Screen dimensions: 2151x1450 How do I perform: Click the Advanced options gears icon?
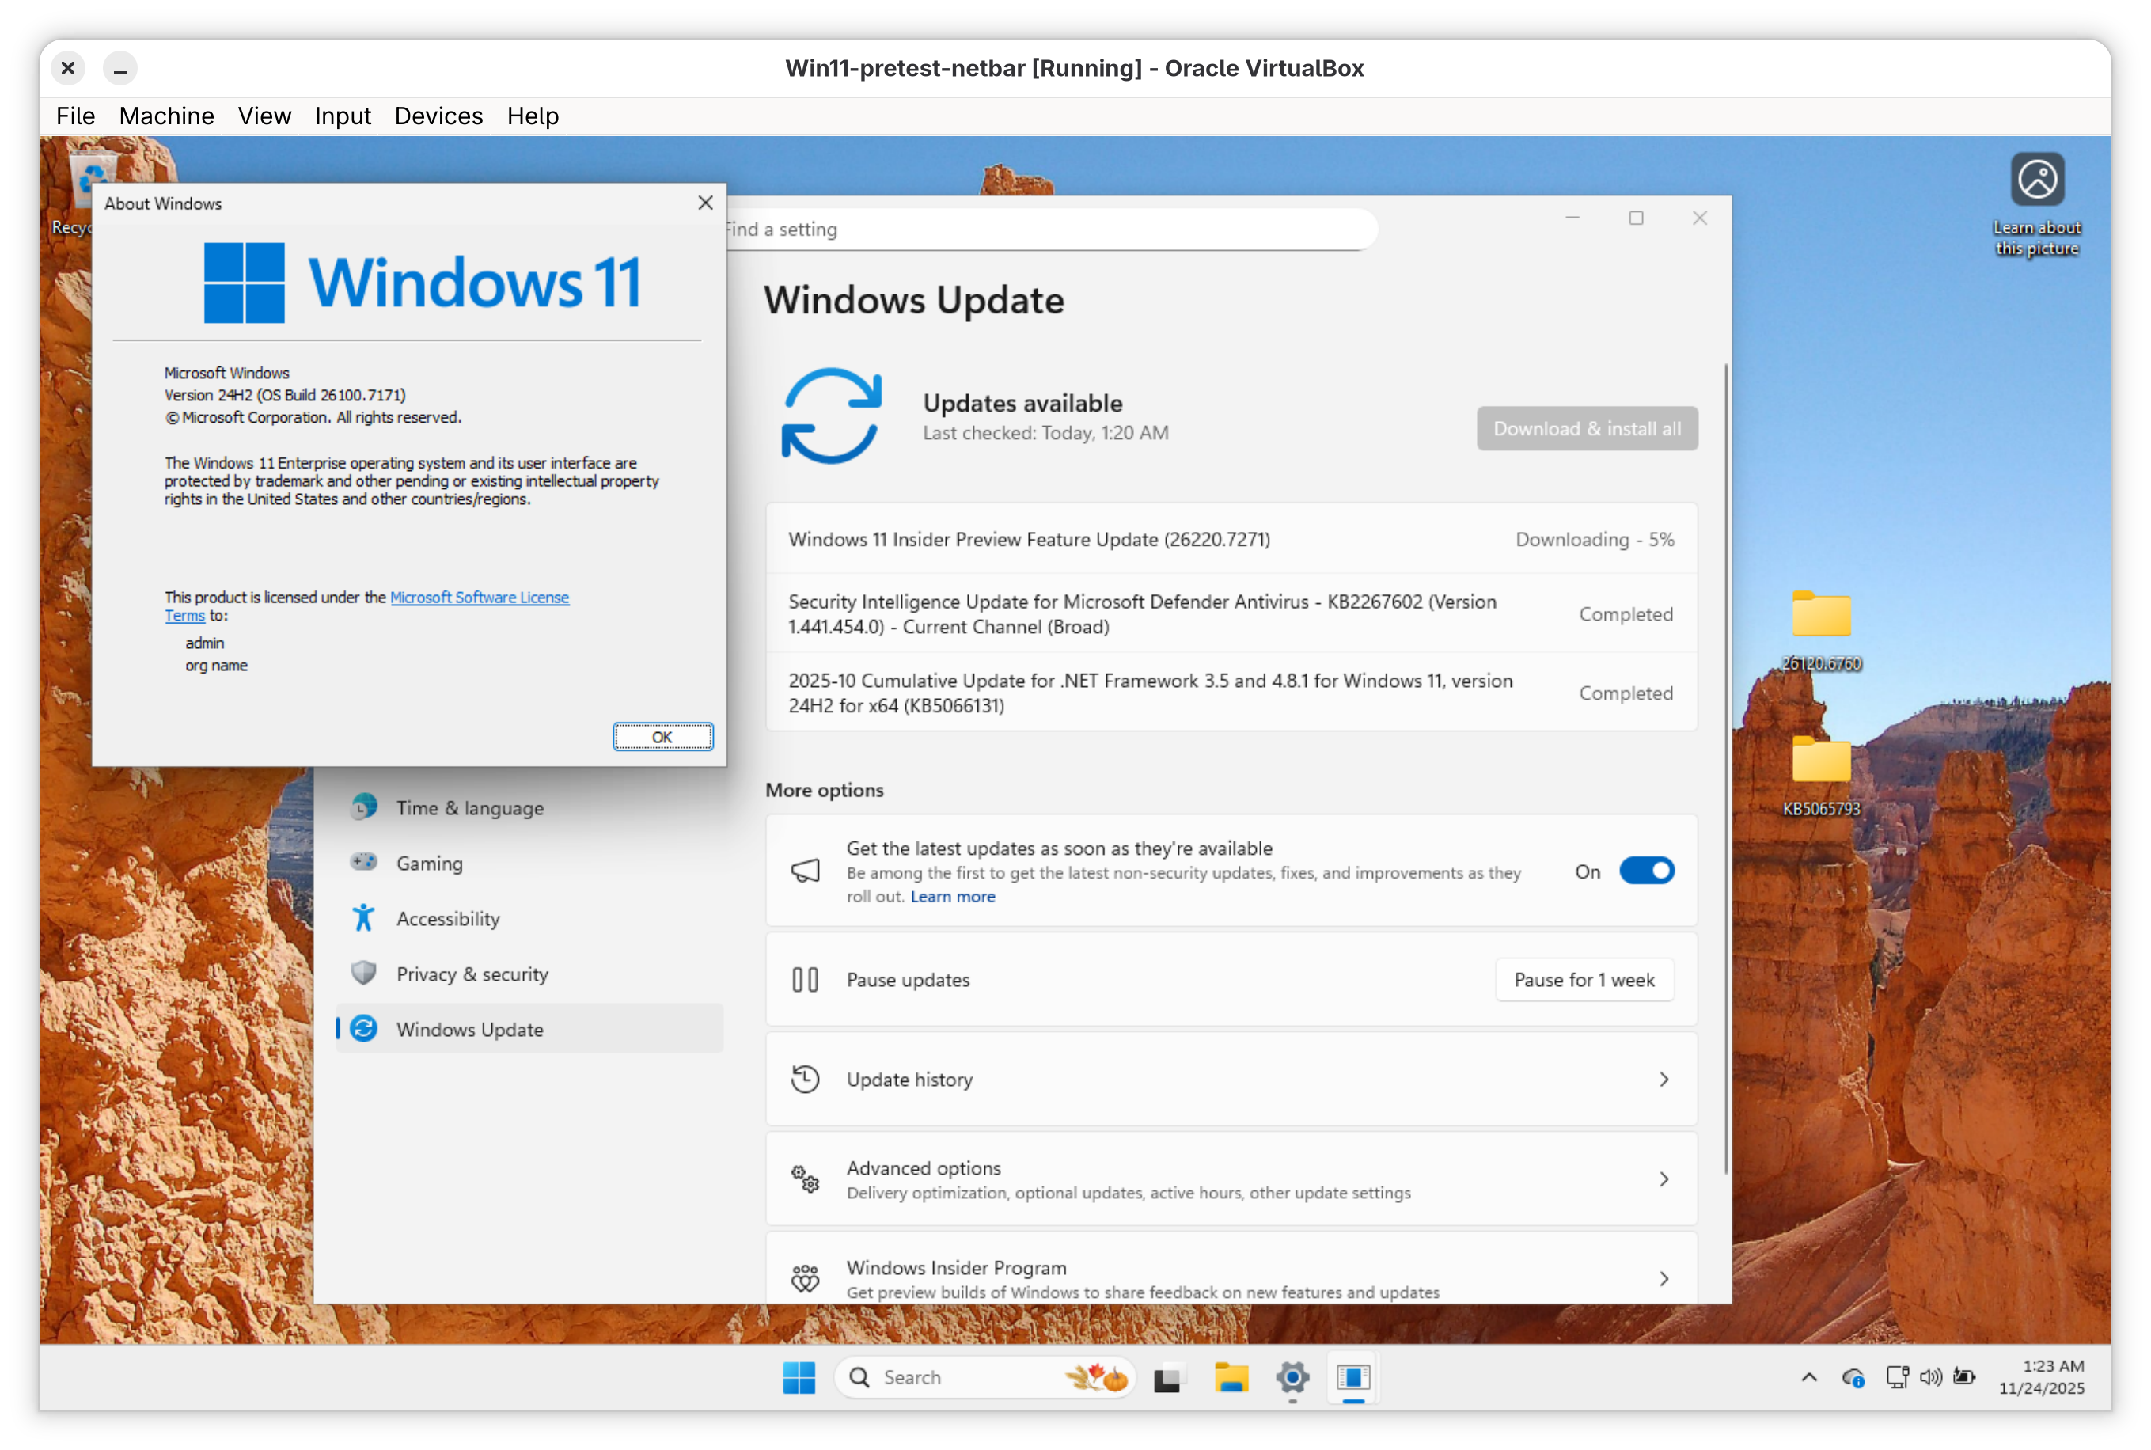tap(805, 1179)
